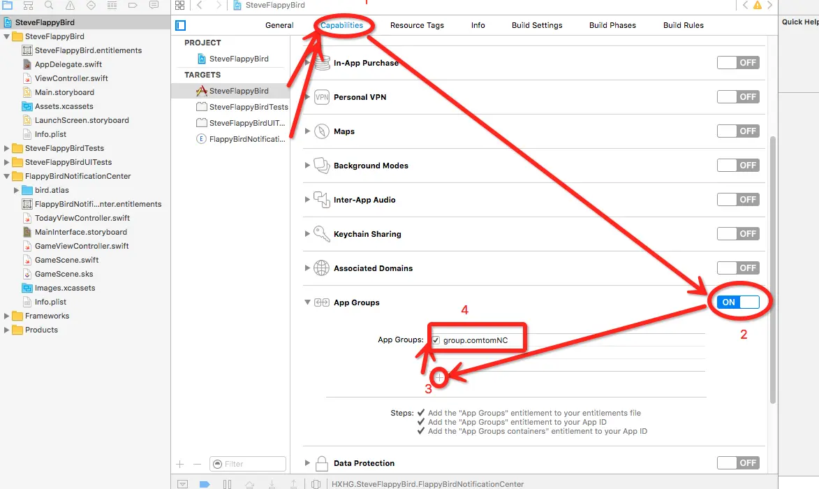This screenshot has height=489, width=819.
Task: Click the yellow warning issue icon
Action: pos(757,5)
